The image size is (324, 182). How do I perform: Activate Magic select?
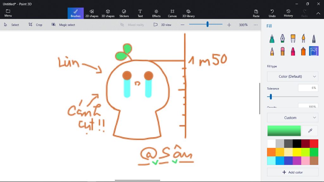point(63,25)
